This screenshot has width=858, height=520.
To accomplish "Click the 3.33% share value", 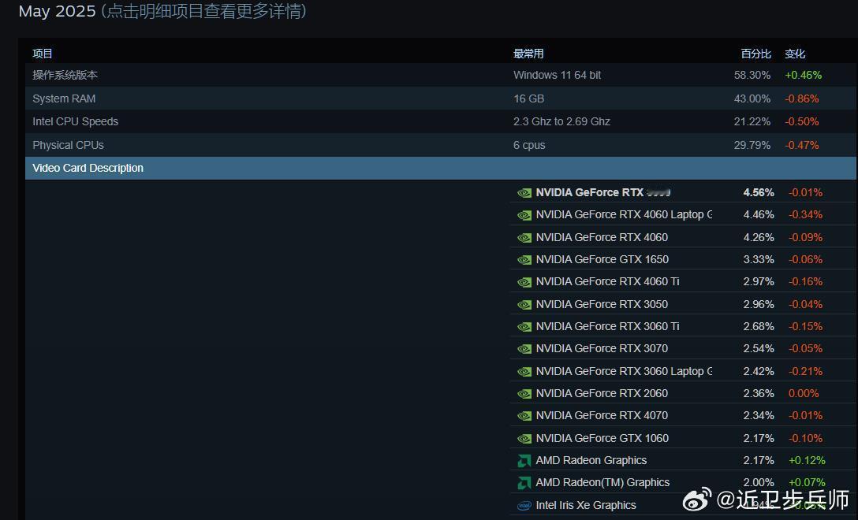I will [759, 259].
